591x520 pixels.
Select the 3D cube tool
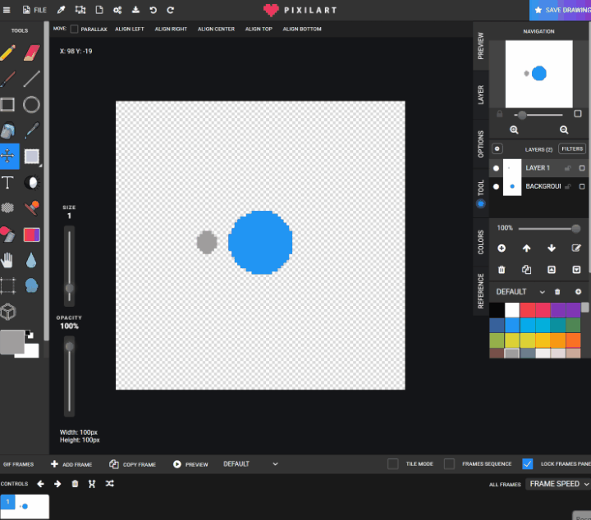8,312
